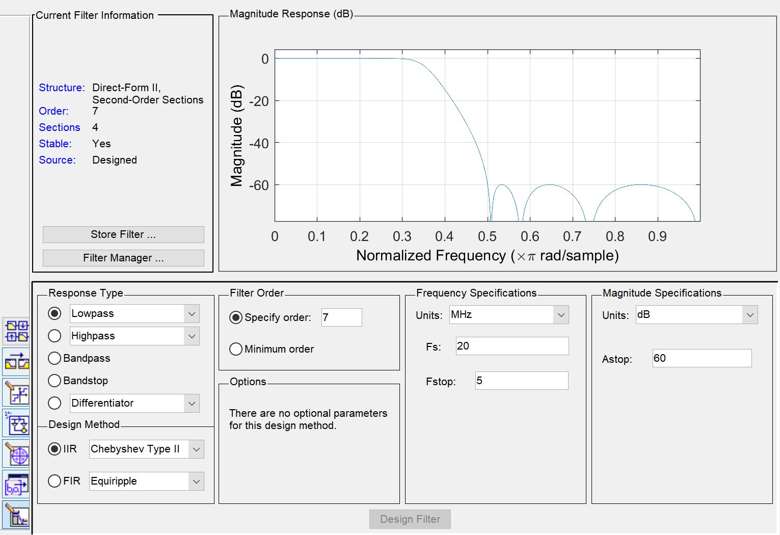Click the "Source:" label
This screenshot has width=780, height=535.
57,160
